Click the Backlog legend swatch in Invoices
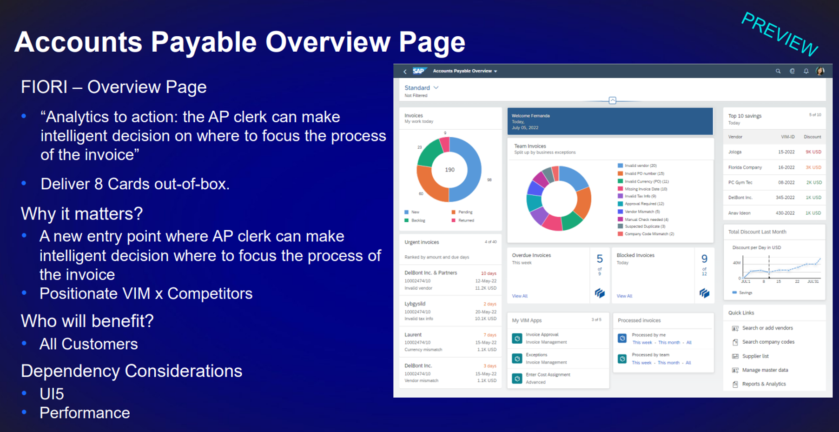Image resolution: width=839 pixels, height=432 pixels. pos(407,220)
